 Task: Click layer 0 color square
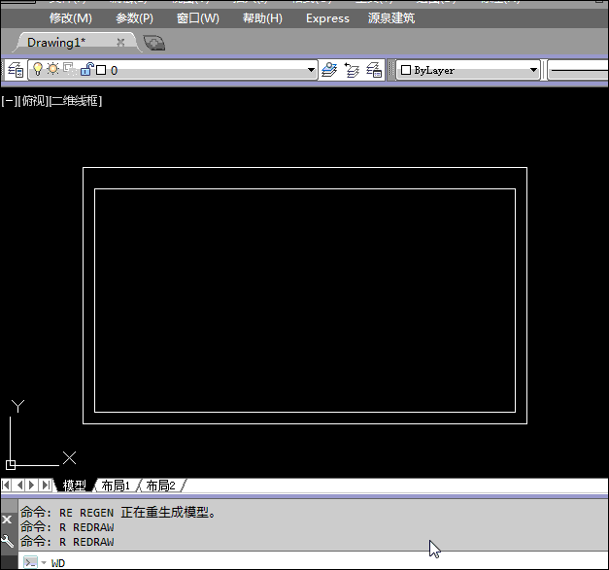coord(101,70)
